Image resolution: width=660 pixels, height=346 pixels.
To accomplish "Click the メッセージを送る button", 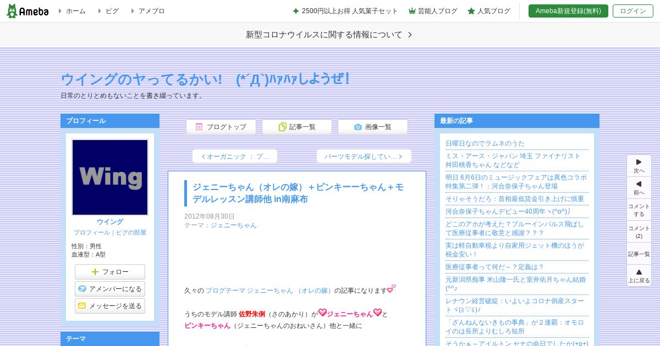I will pyautogui.click(x=110, y=306).
